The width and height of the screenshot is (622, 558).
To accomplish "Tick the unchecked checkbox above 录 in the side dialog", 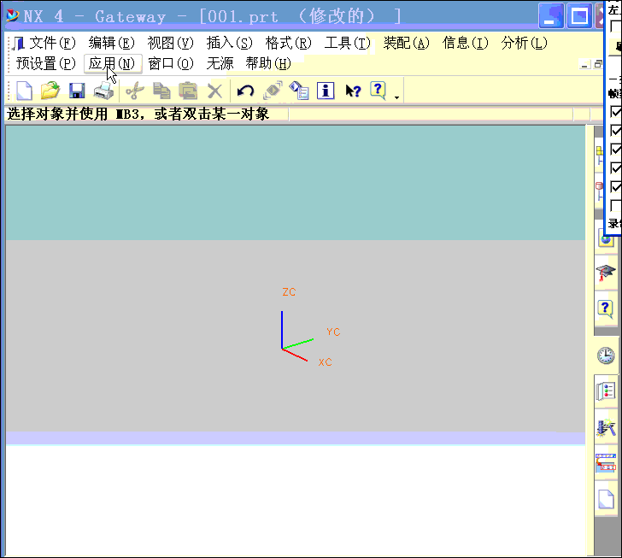I will [x=616, y=205].
